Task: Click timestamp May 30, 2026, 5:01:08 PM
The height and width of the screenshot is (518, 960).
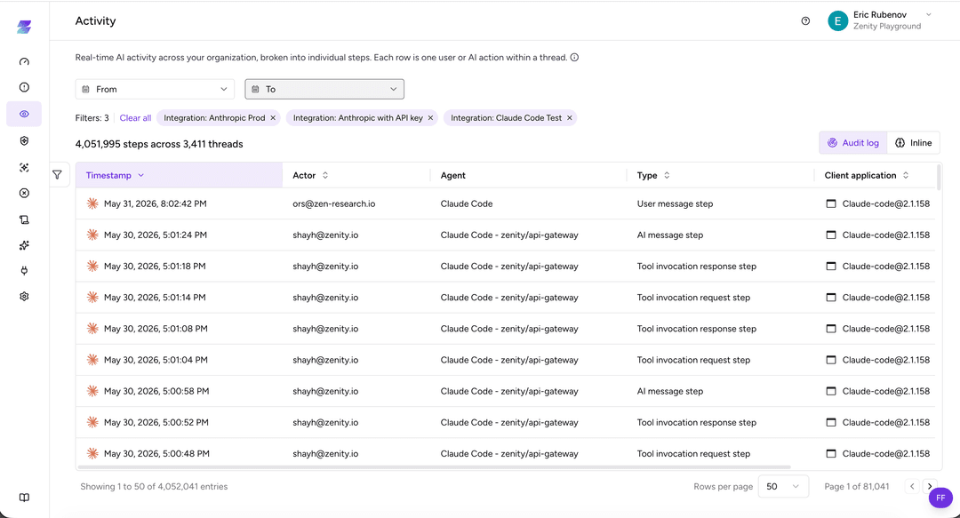Action: (156, 329)
